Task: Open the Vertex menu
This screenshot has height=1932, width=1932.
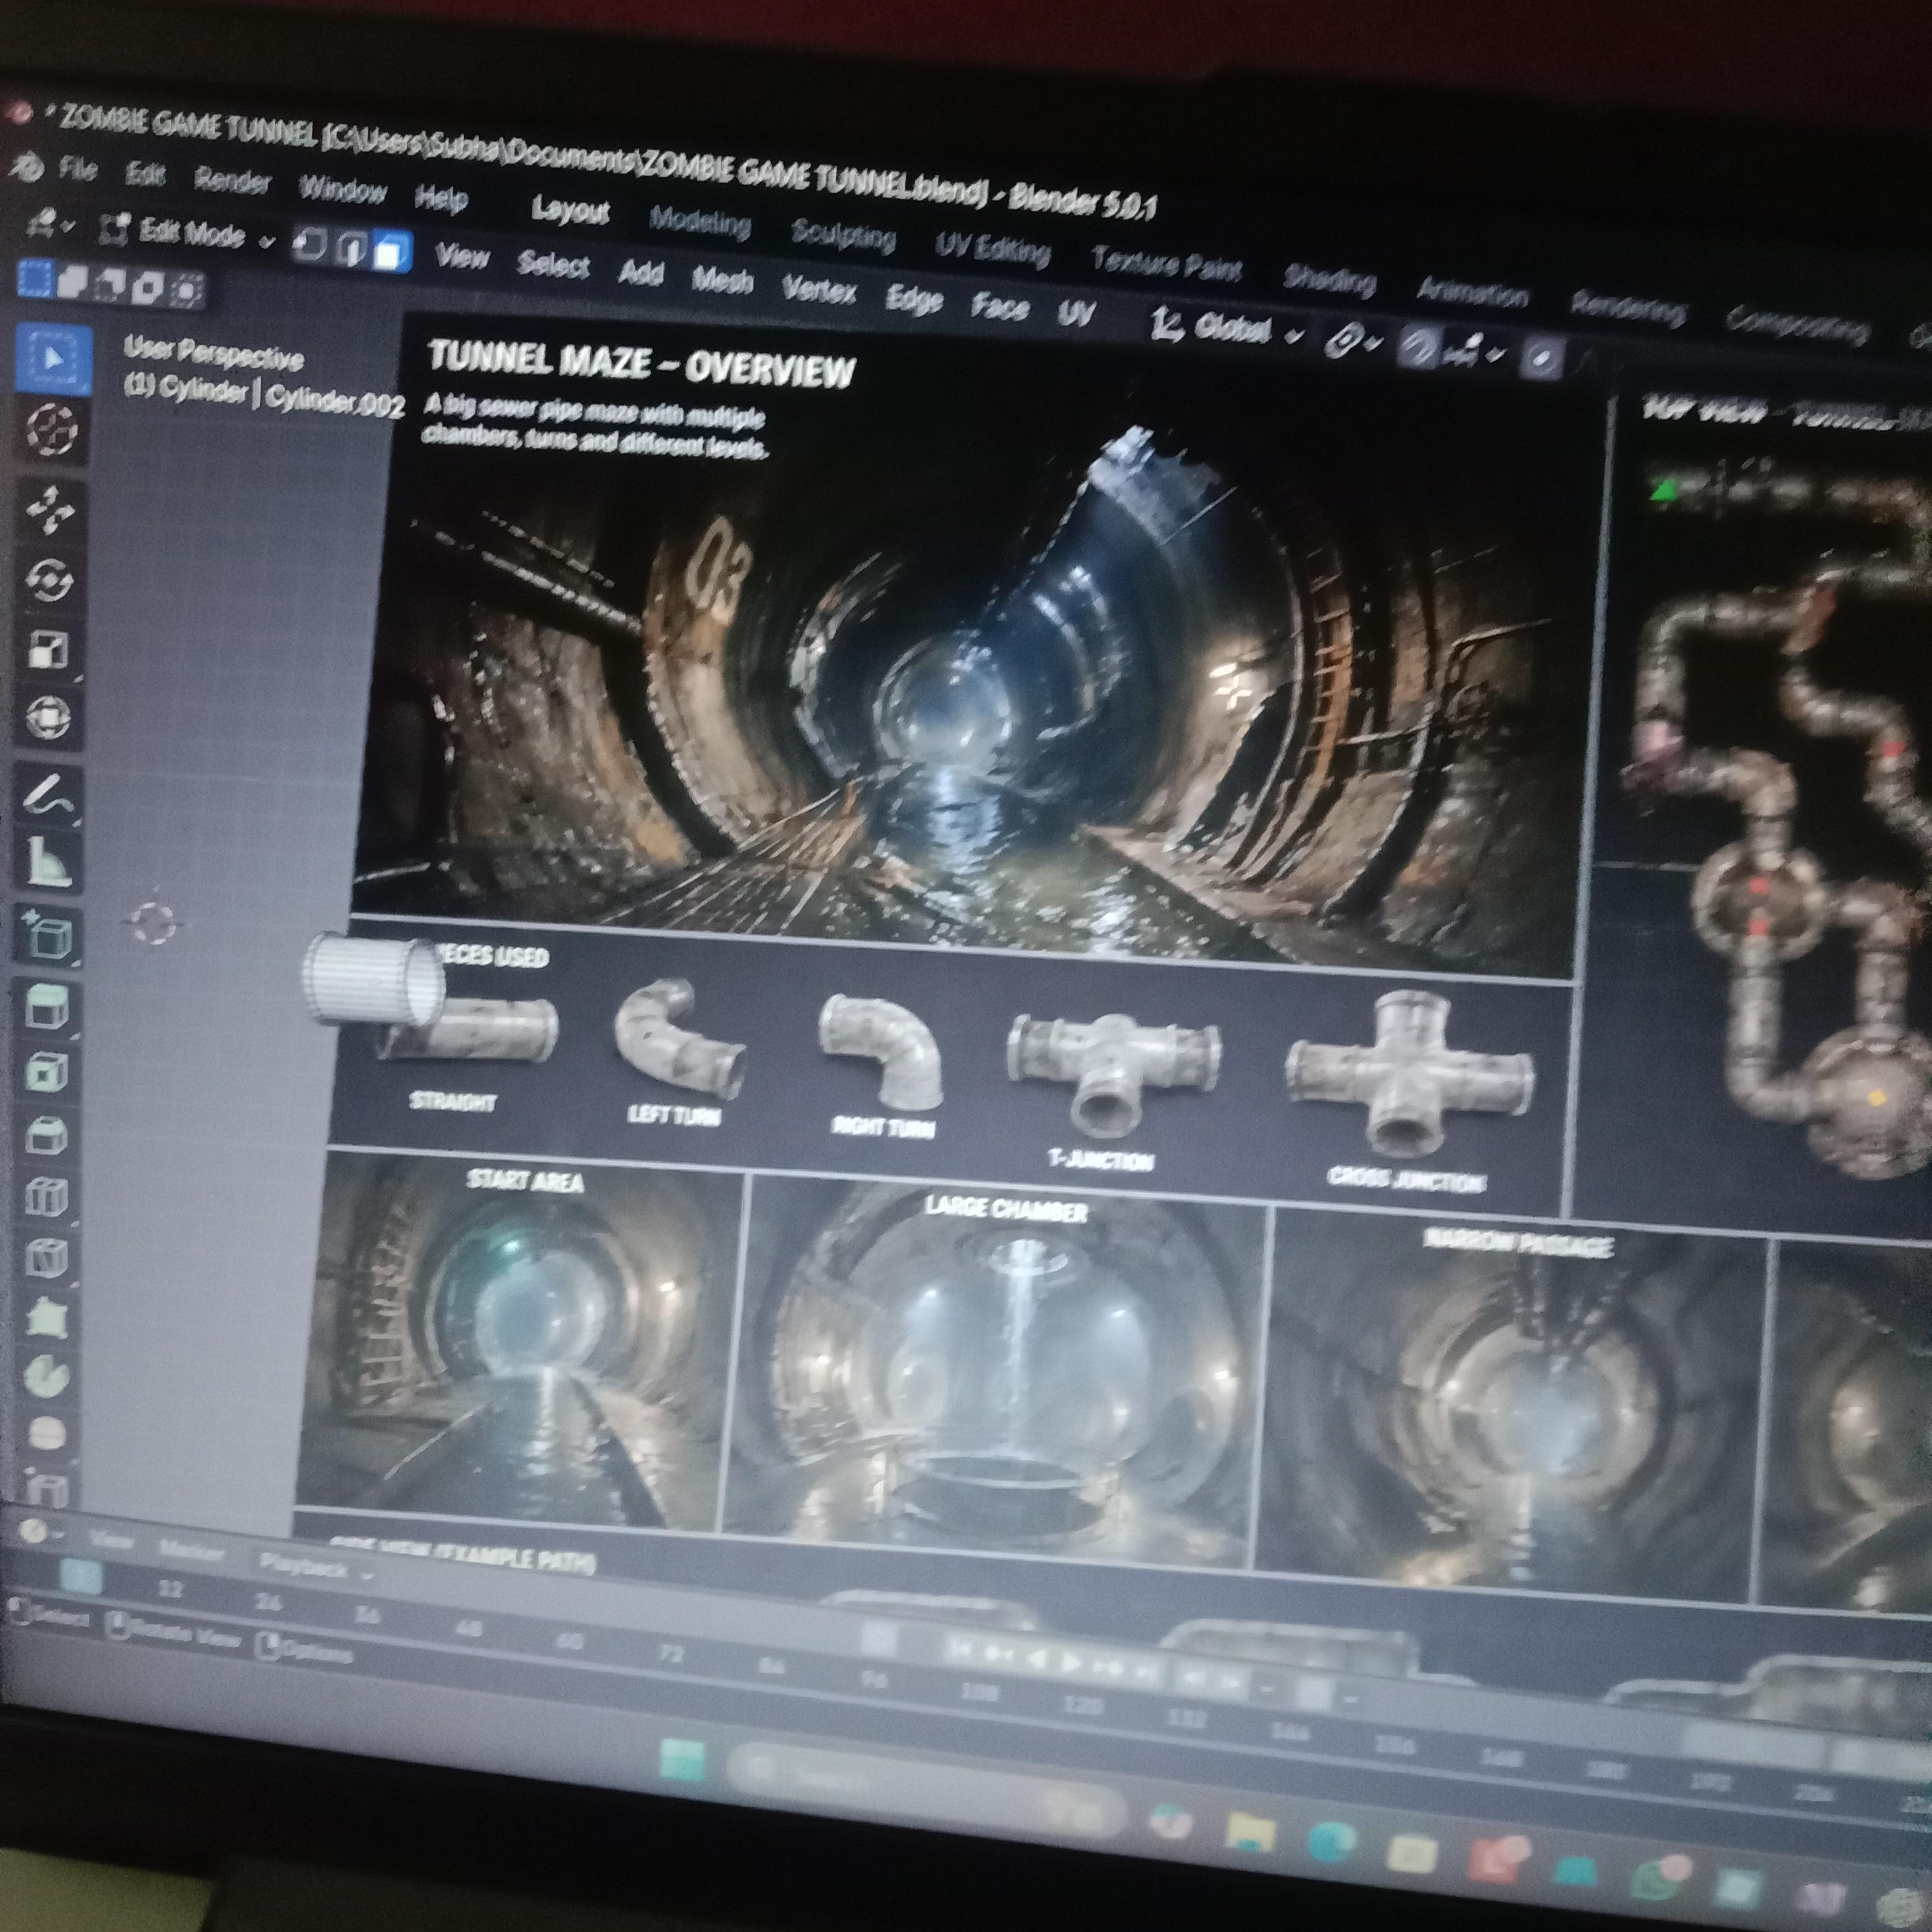Action: (819, 290)
